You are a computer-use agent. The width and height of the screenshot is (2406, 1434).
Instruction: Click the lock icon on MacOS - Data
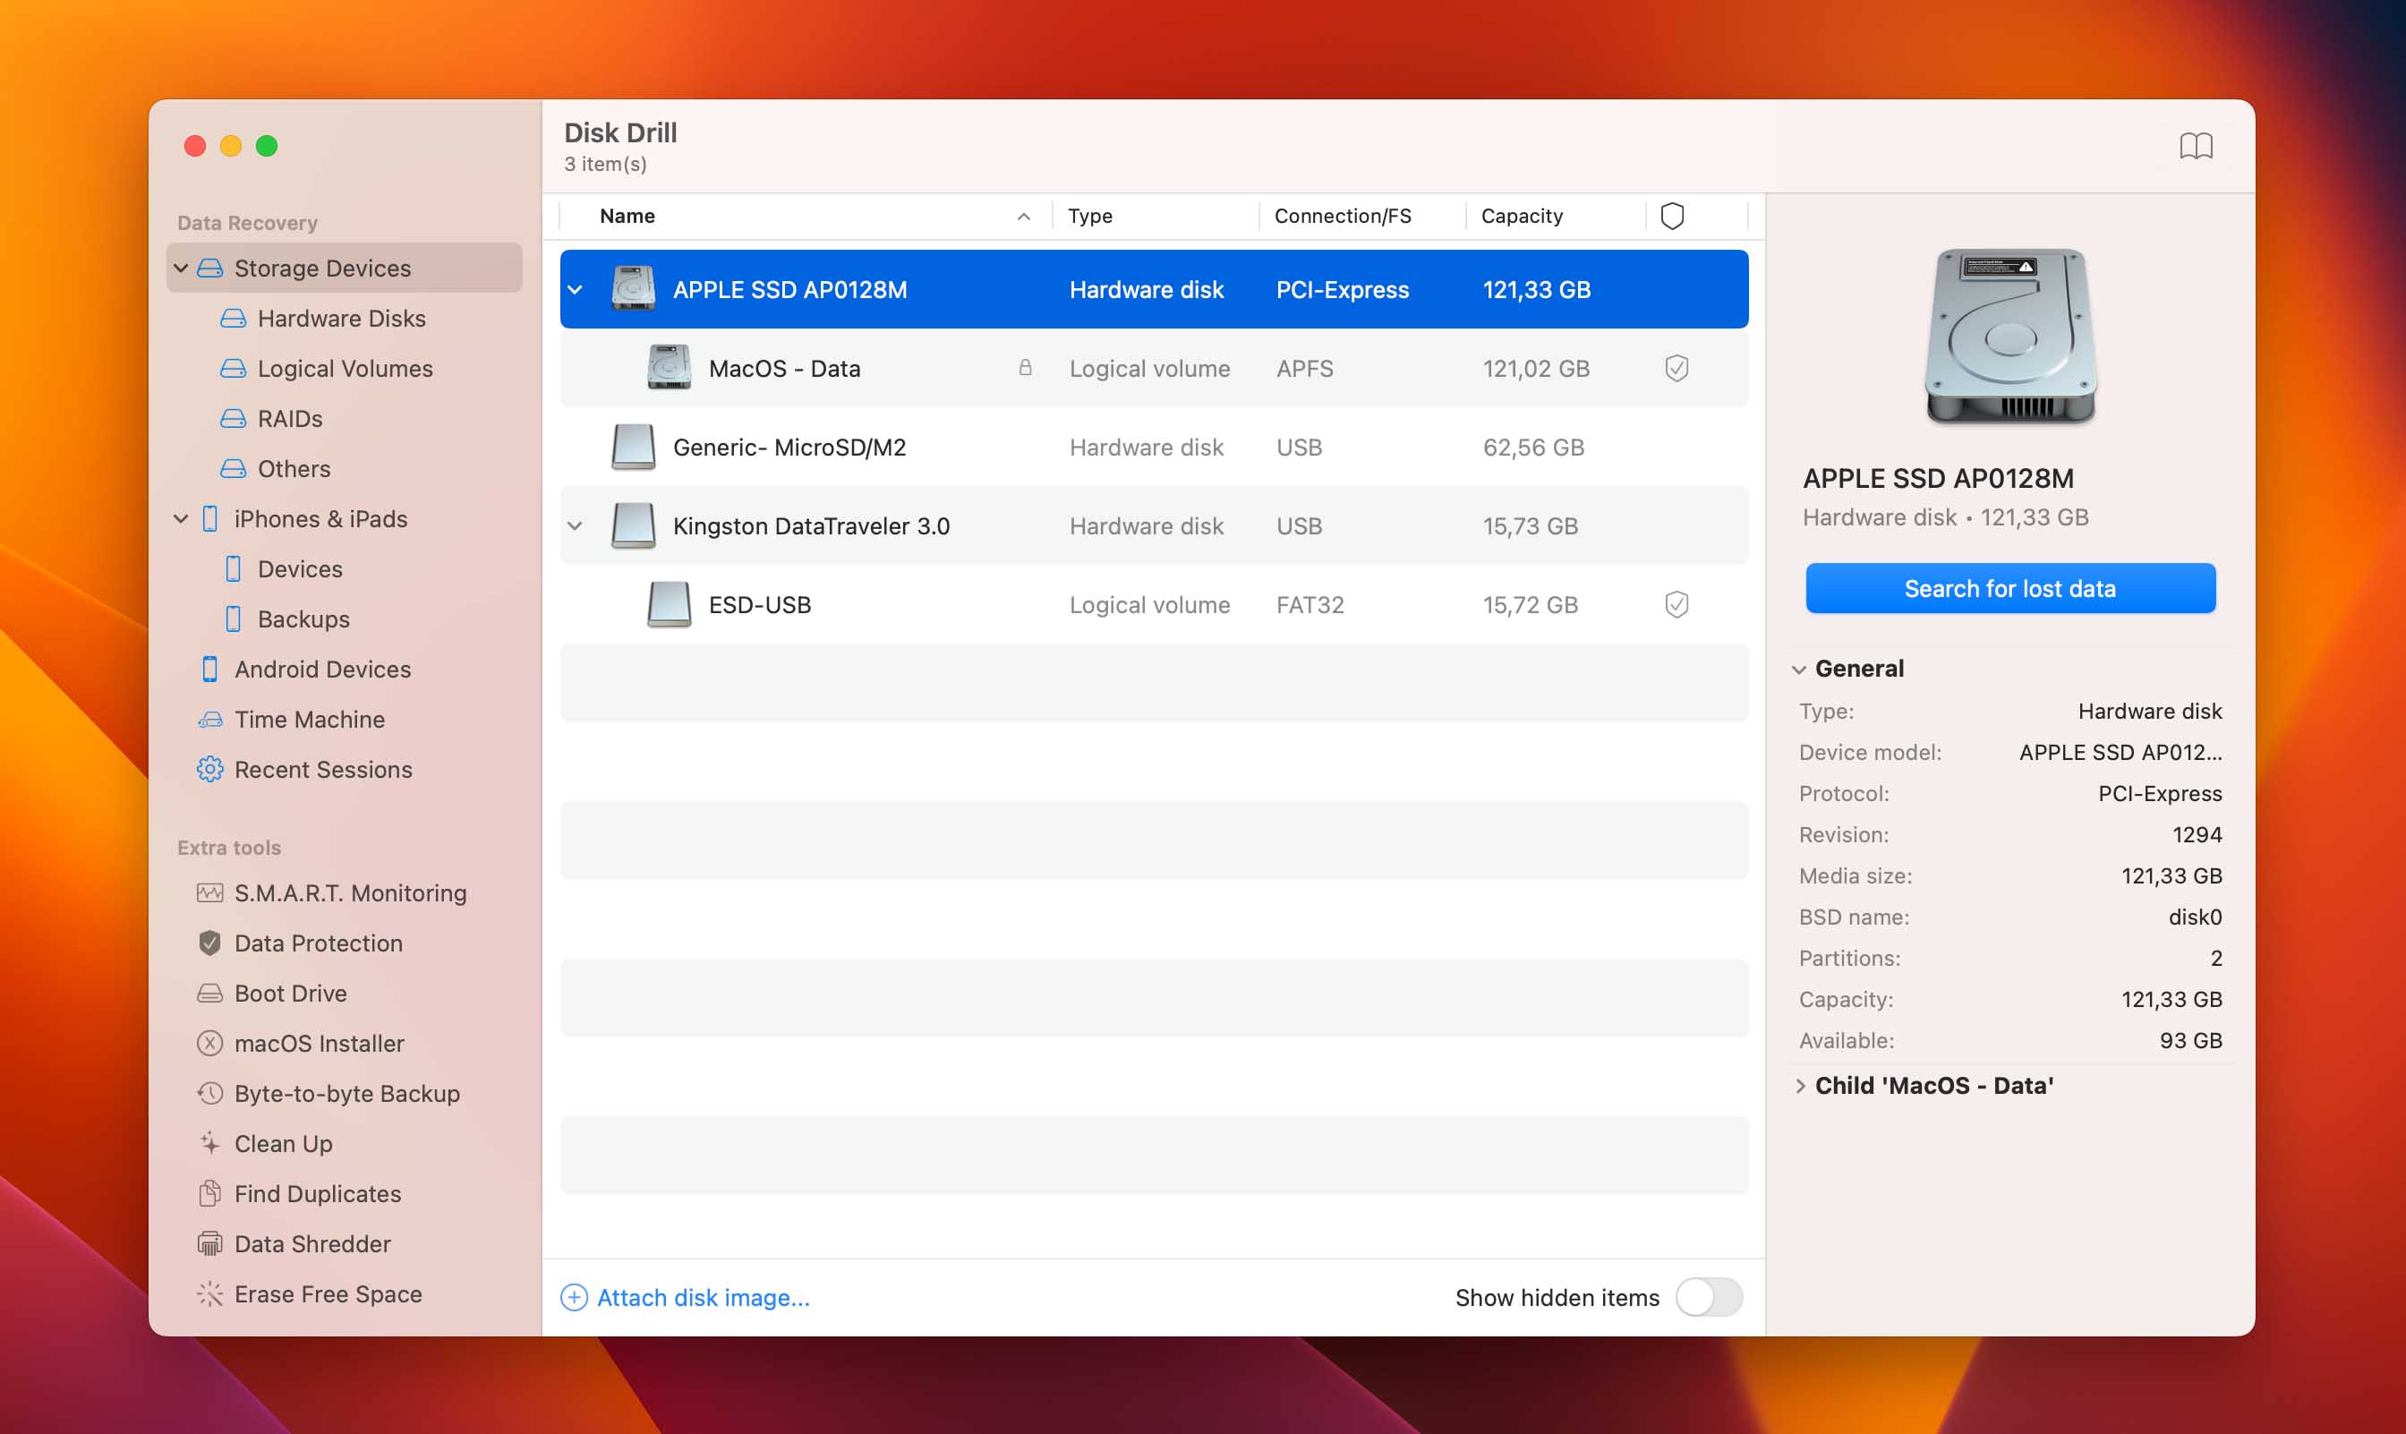tap(1025, 367)
